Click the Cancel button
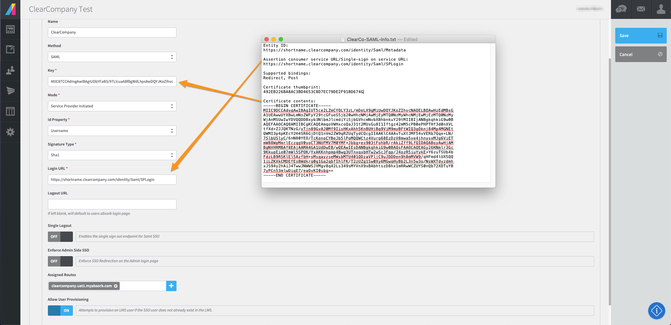Screen dimensions: 671x325 click(x=641, y=54)
